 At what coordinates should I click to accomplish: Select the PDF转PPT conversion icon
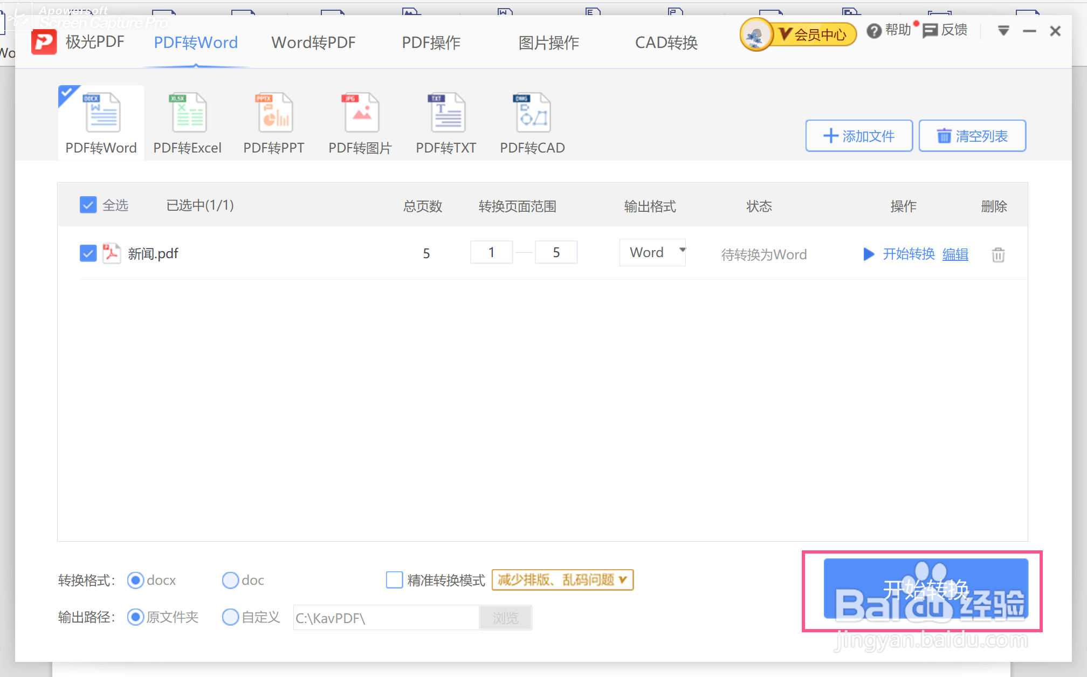(x=274, y=114)
